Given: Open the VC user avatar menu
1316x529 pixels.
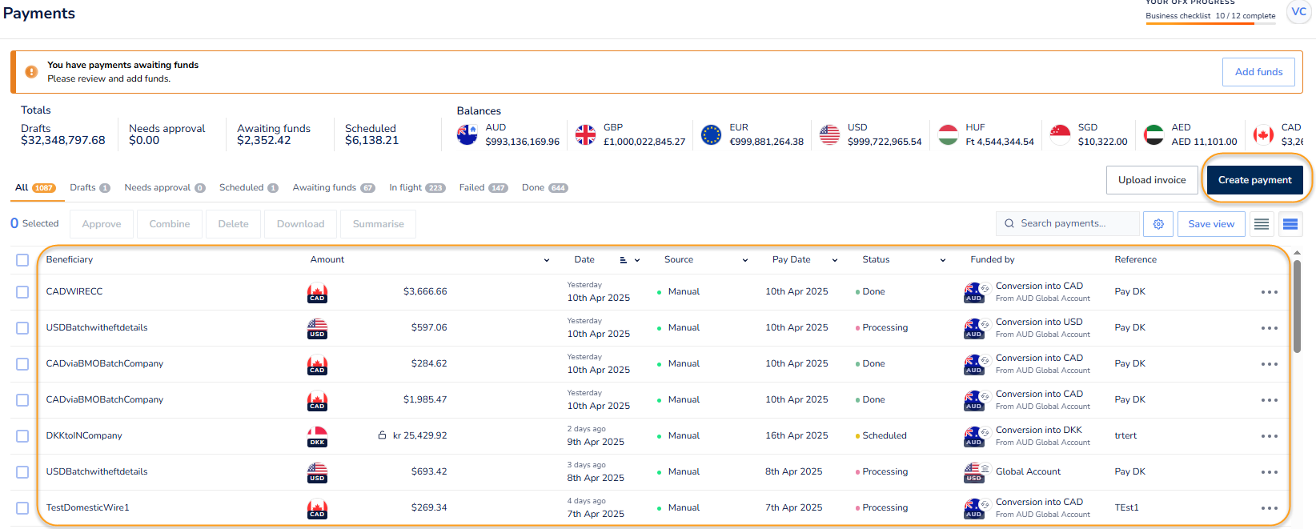Looking at the screenshot, I should (x=1298, y=12).
